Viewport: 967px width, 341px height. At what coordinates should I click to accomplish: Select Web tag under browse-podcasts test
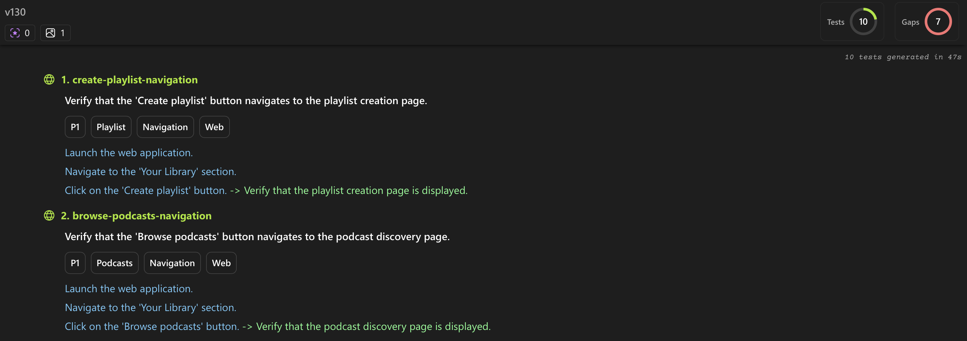[x=221, y=263]
